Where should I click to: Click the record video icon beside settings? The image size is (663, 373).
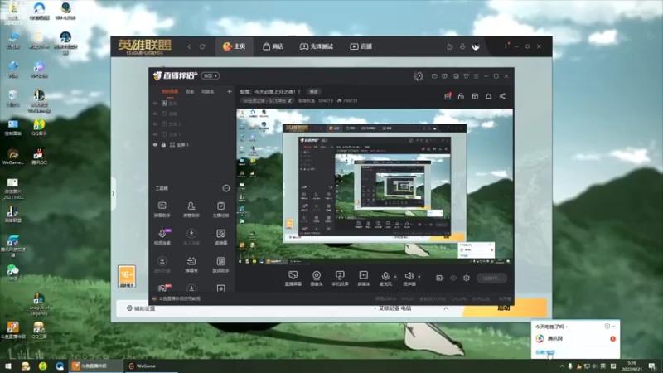point(440,278)
